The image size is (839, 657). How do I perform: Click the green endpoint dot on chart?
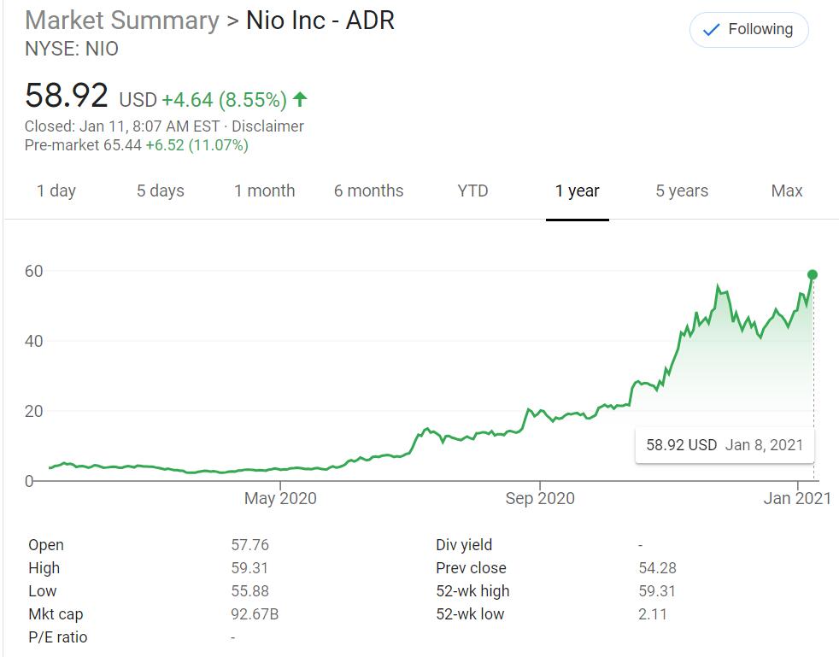click(x=813, y=274)
